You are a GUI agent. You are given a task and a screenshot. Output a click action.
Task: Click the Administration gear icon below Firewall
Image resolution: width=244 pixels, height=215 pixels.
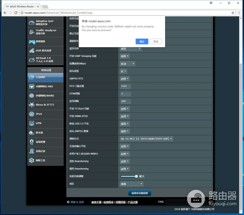pos(32,142)
